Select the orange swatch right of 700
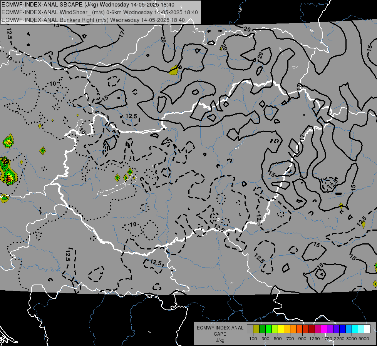 [293, 329]
